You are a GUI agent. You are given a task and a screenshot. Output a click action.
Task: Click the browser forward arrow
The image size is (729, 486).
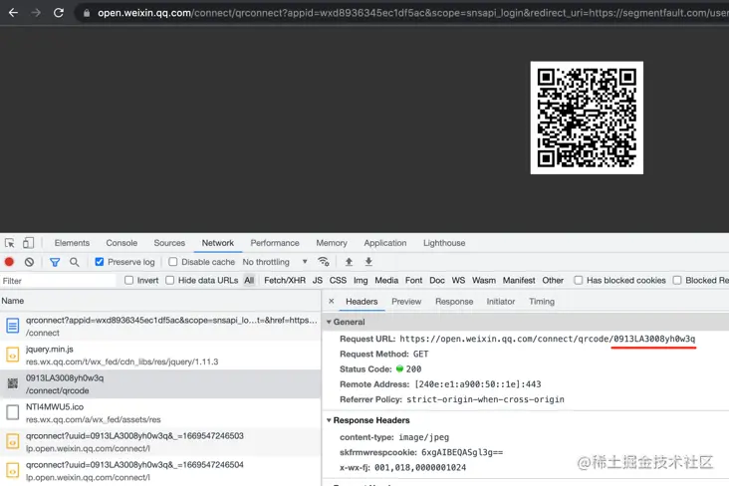point(36,13)
